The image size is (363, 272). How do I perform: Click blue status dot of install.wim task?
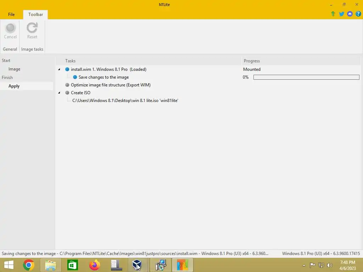click(67, 69)
